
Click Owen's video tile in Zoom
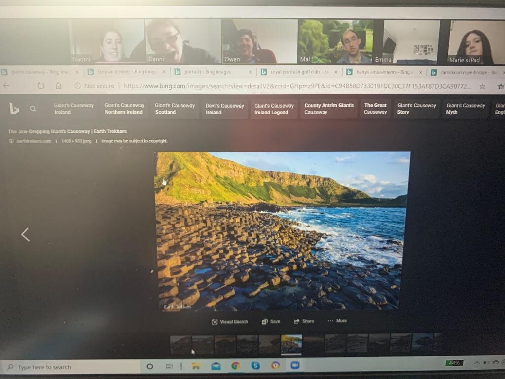pos(259,41)
